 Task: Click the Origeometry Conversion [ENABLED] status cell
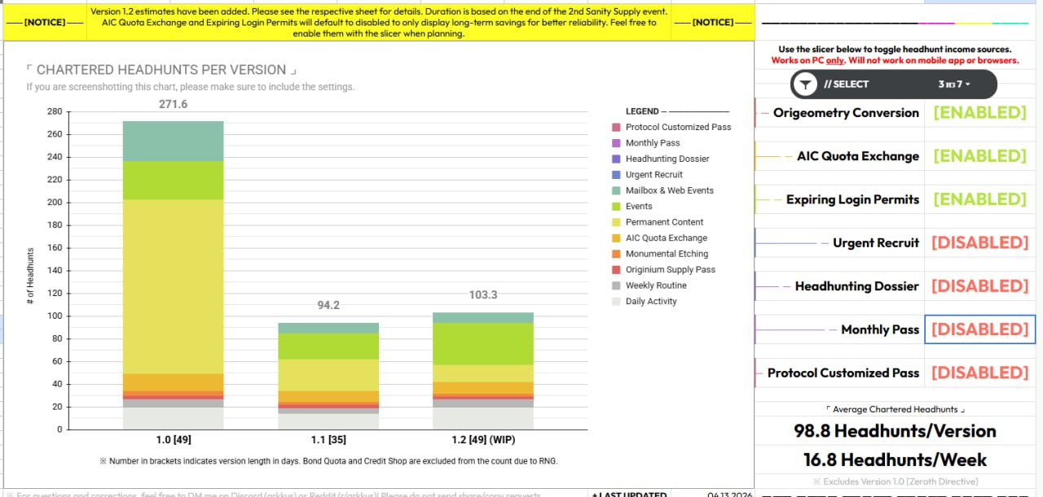point(979,113)
